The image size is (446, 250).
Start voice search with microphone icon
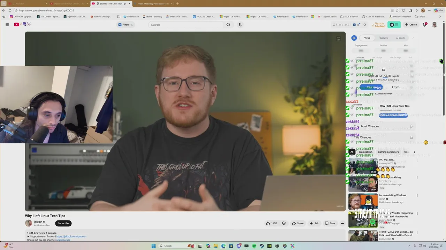pyautogui.click(x=240, y=25)
